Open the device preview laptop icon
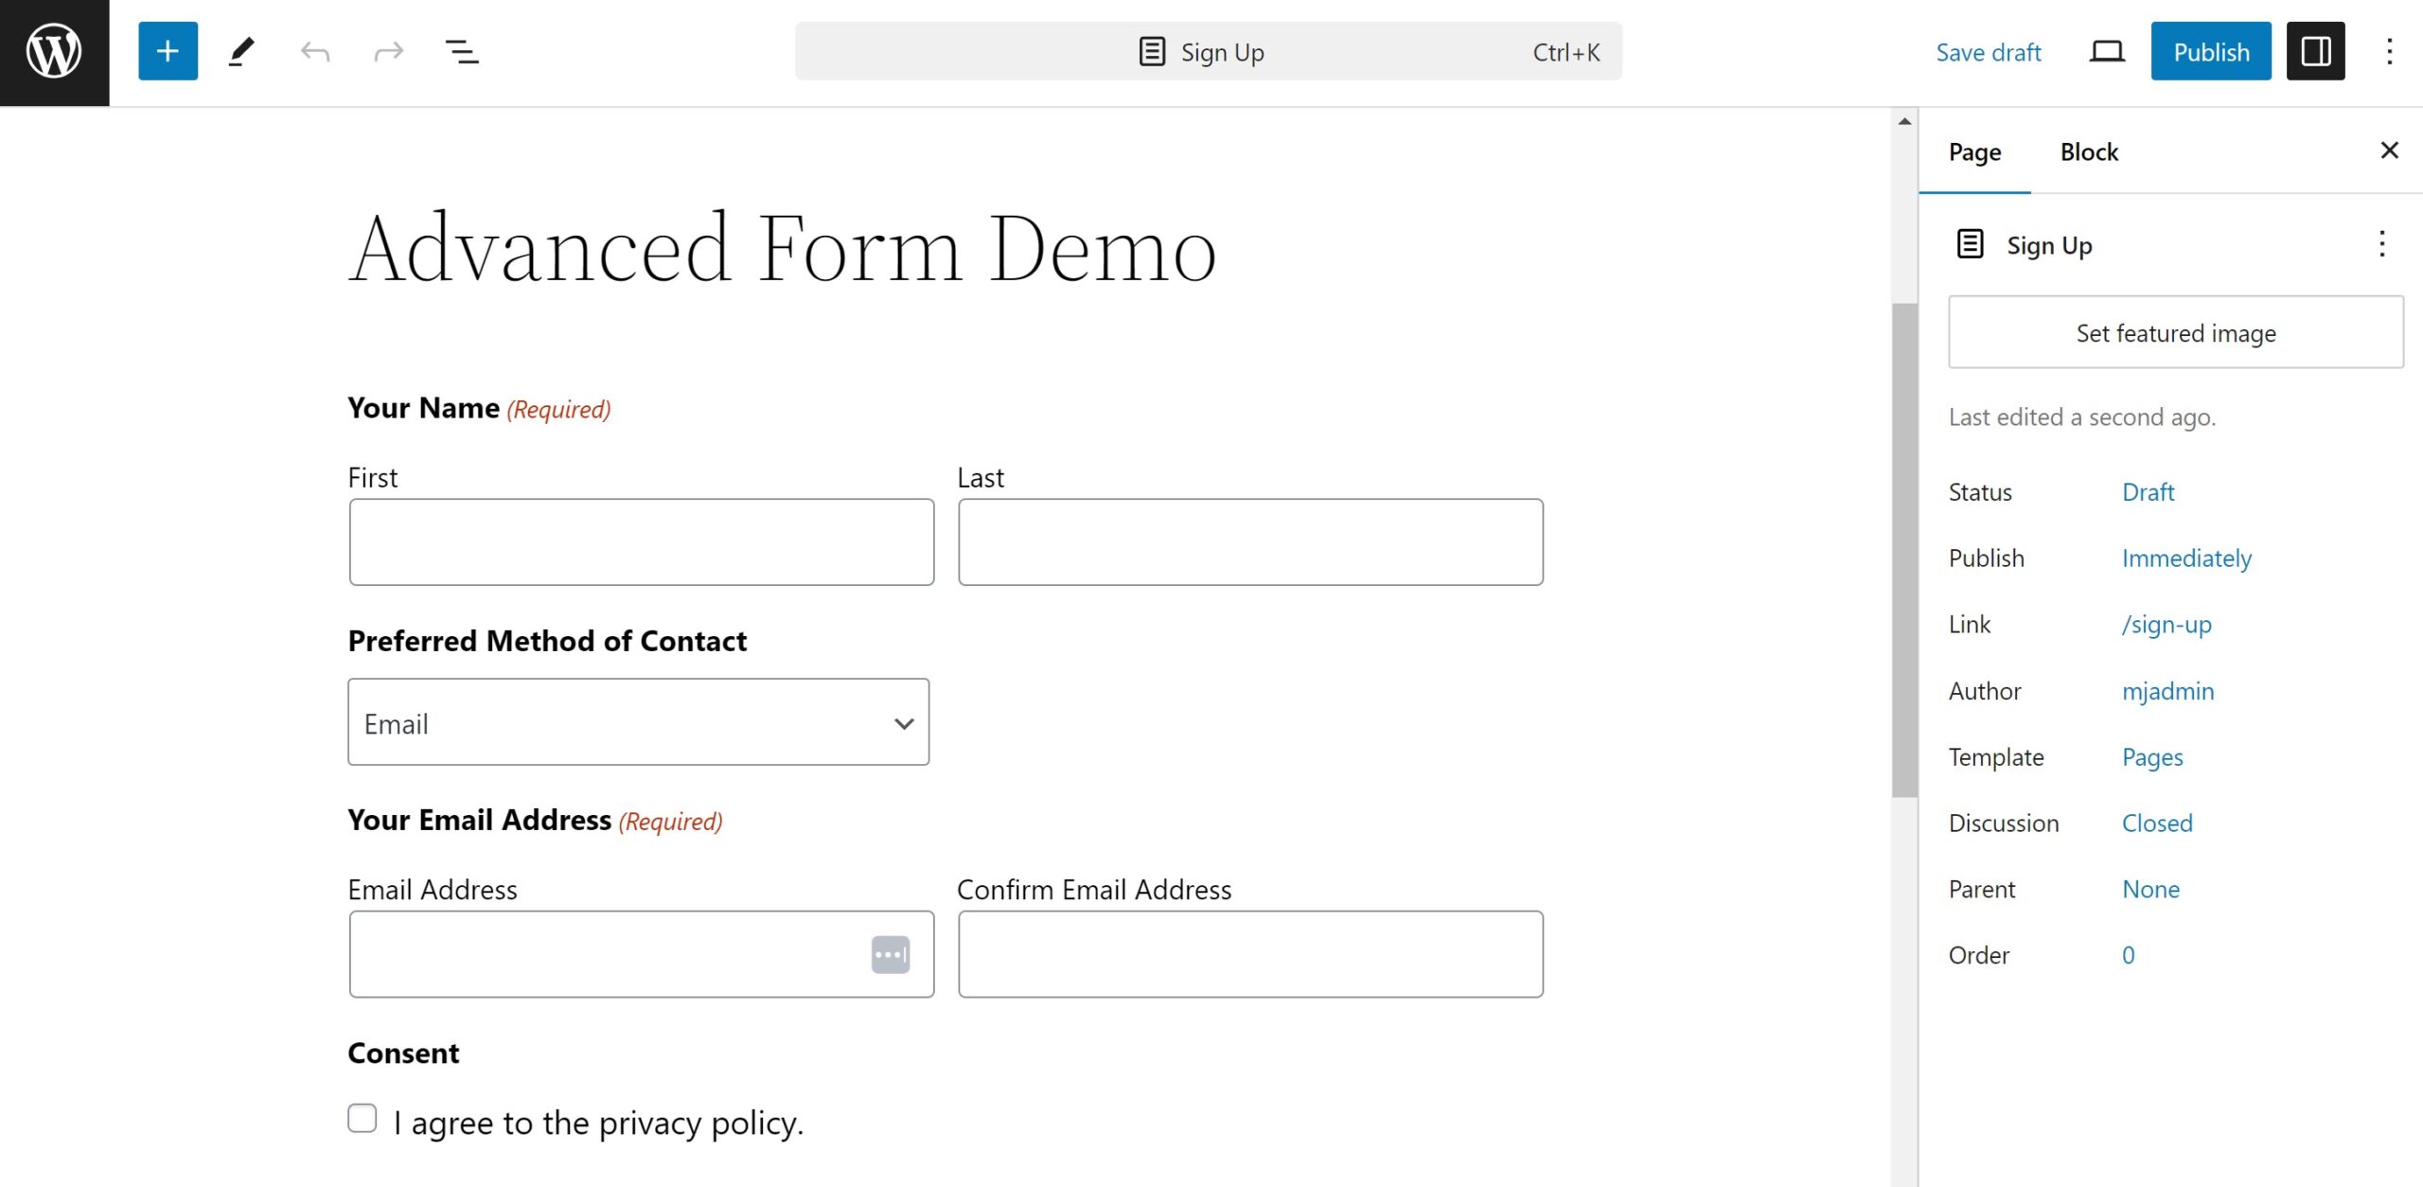The width and height of the screenshot is (2423, 1187). tap(2107, 51)
